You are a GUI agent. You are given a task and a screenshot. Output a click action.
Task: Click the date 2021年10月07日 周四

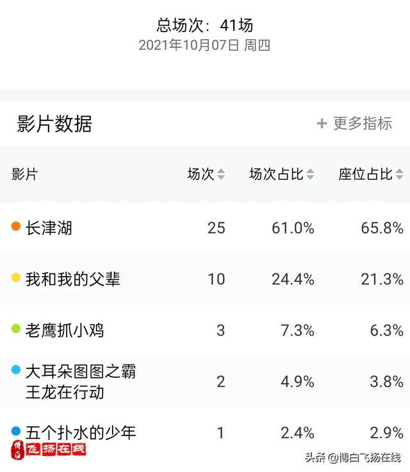pyautogui.click(x=204, y=45)
